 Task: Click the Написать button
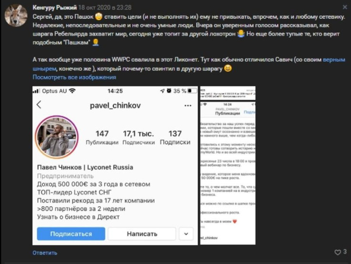142,234
